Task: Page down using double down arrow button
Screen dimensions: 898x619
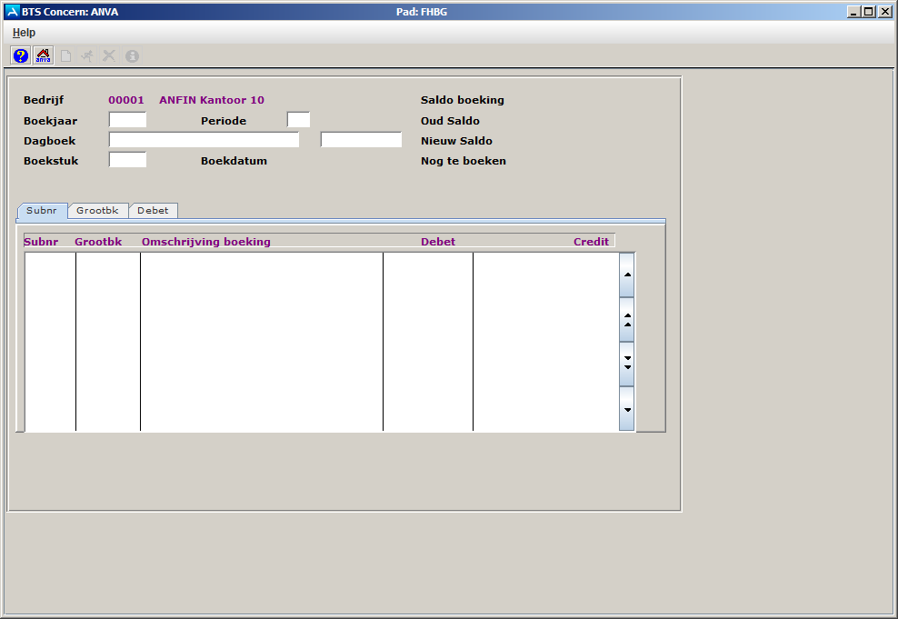Action: (x=627, y=364)
